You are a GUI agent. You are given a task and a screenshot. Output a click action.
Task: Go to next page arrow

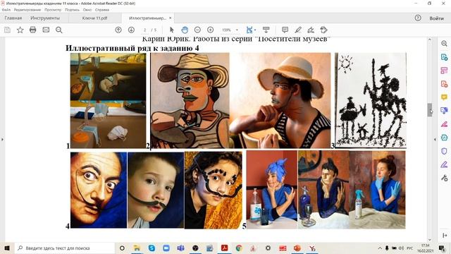131,30
